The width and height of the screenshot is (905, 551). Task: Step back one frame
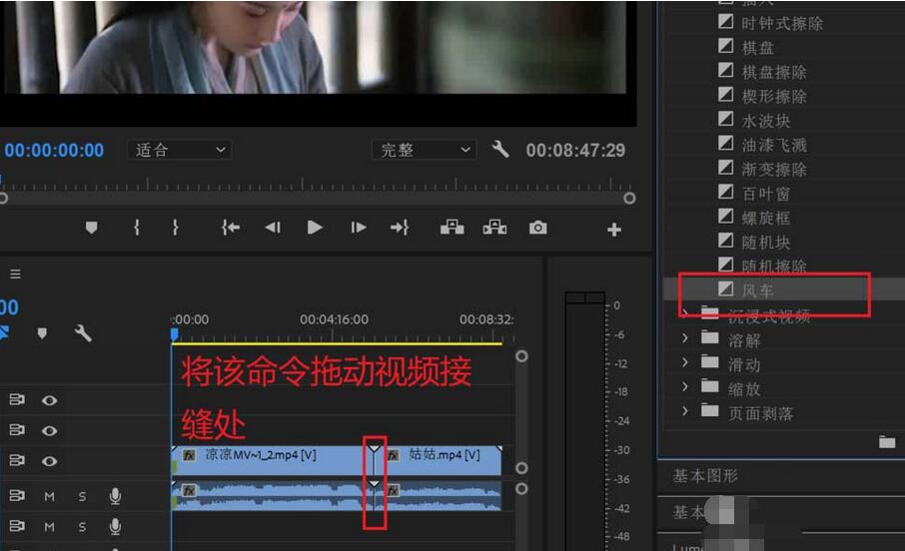pos(273,228)
